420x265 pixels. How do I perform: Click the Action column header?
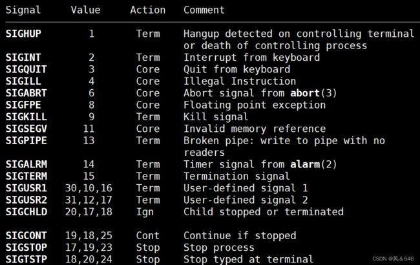[148, 10]
